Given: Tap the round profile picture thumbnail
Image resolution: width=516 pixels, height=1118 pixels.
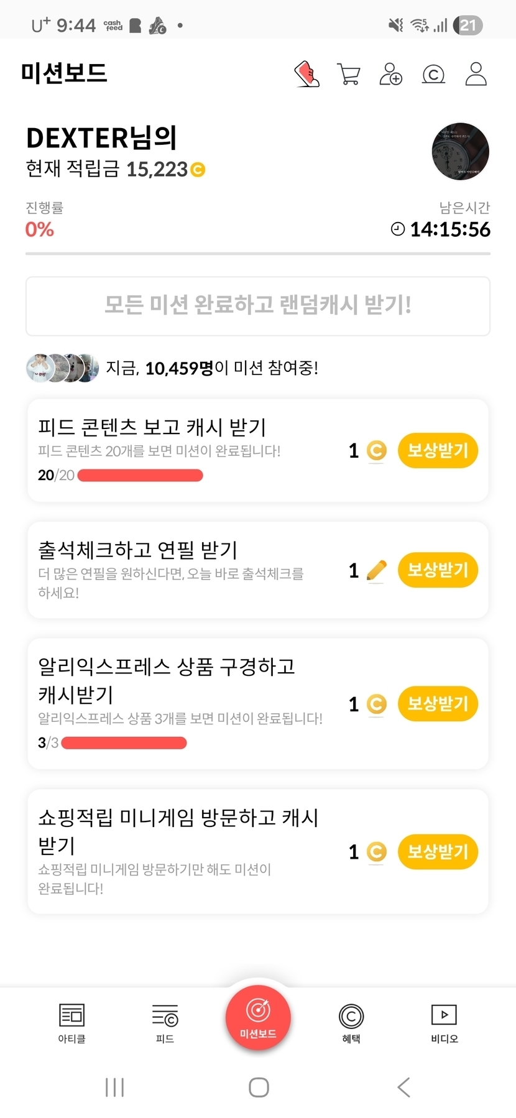Looking at the screenshot, I should (460, 151).
